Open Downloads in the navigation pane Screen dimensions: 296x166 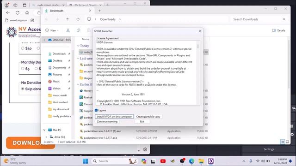pos(59,53)
